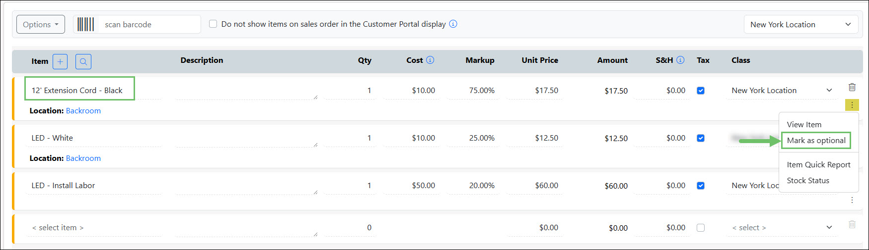
Task: Edit Qty of LED - White
Action: [351, 138]
